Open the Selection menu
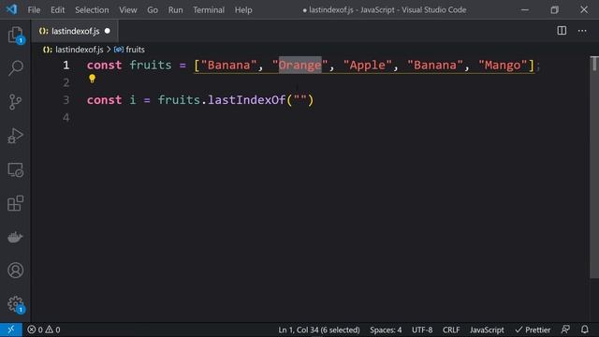This screenshot has width=599, height=337. point(92,10)
